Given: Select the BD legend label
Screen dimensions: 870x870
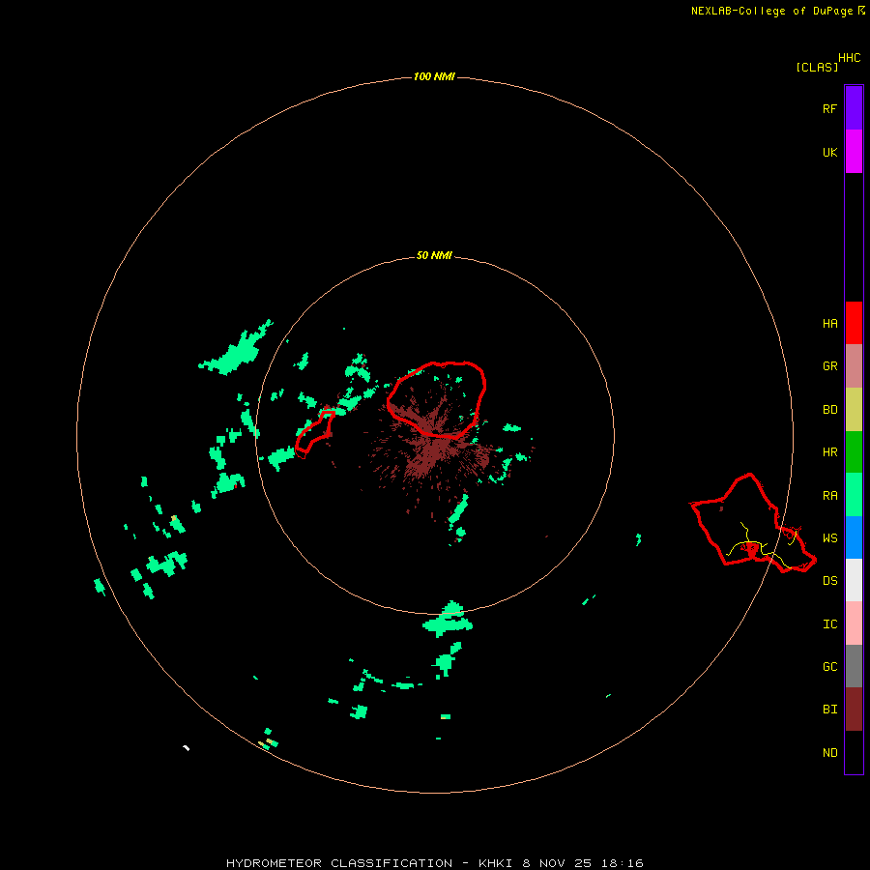Looking at the screenshot, I should pos(829,410).
